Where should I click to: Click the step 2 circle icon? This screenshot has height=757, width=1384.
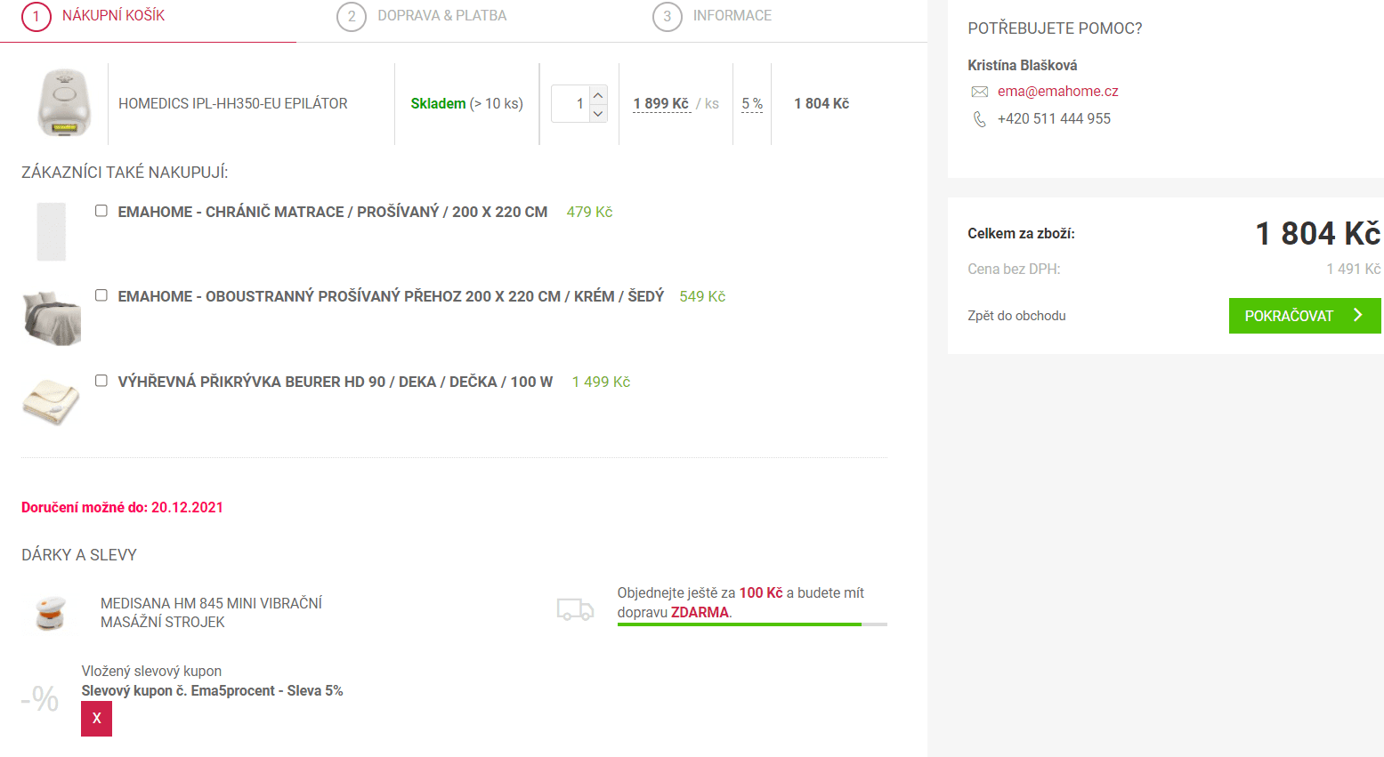(x=352, y=16)
